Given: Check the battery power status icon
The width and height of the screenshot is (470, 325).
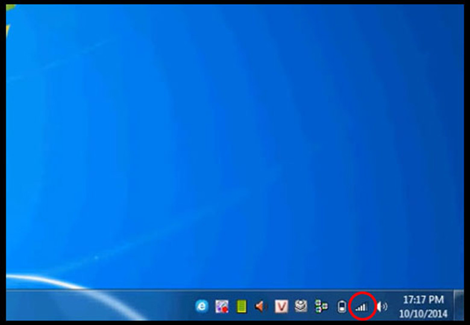Looking at the screenshot, I should 342,307.
